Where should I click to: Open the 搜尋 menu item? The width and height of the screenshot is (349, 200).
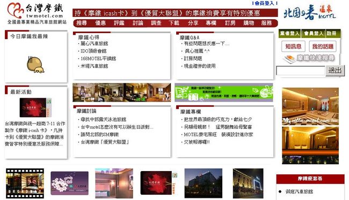tap(82, 23)
